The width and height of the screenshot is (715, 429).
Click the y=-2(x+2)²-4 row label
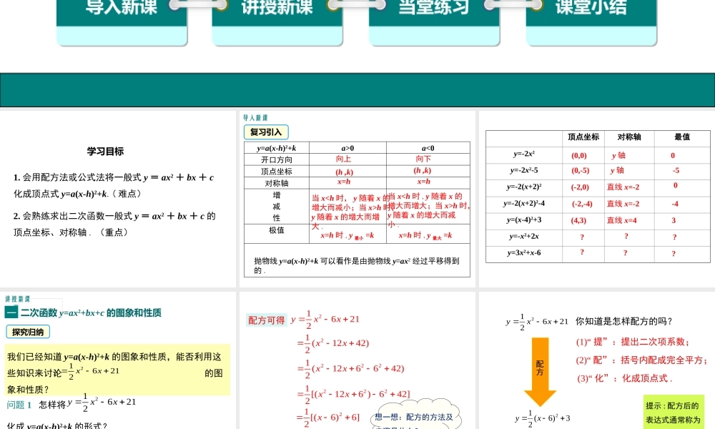524,203
